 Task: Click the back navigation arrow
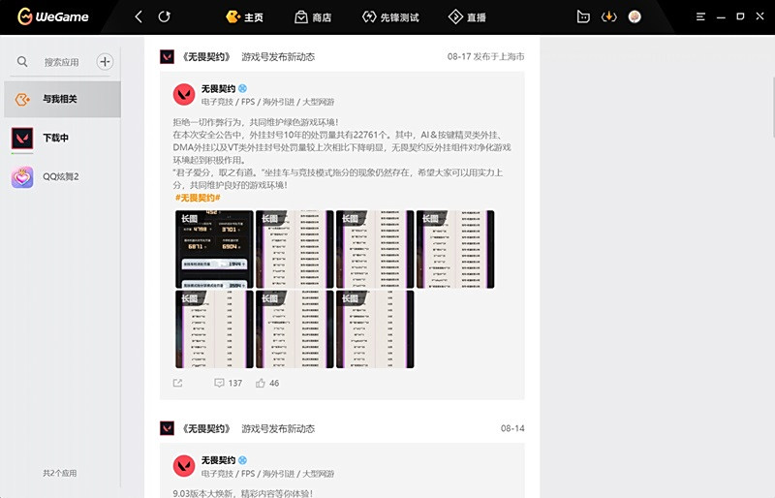tap(139, 16)
